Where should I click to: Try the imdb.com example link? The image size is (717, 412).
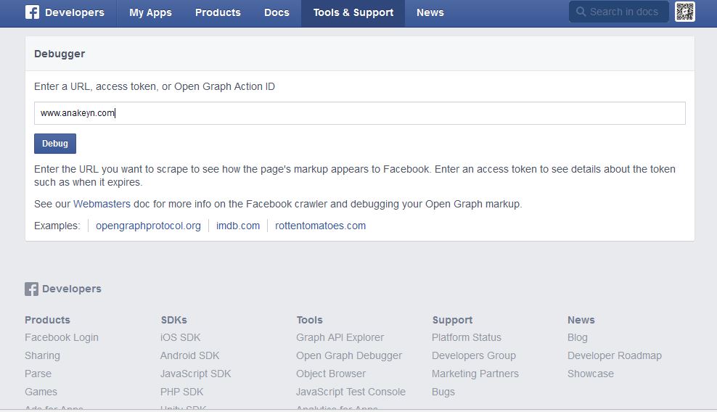pos(238,226)
